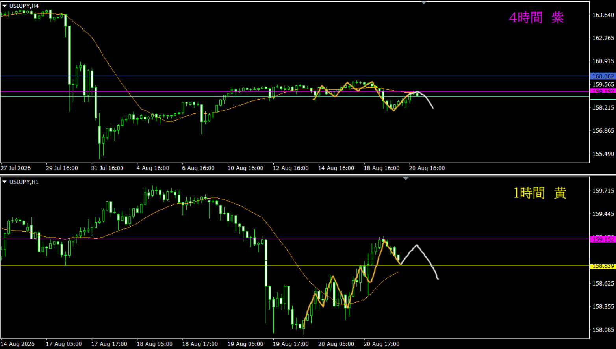Select the magenta '4時間 紫' text label
The height and width of the screenshot is (349, 616).
click(x=536, y=17)
